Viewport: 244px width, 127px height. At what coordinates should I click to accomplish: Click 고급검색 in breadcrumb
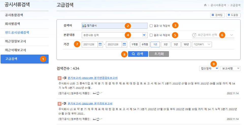[235, 5]
